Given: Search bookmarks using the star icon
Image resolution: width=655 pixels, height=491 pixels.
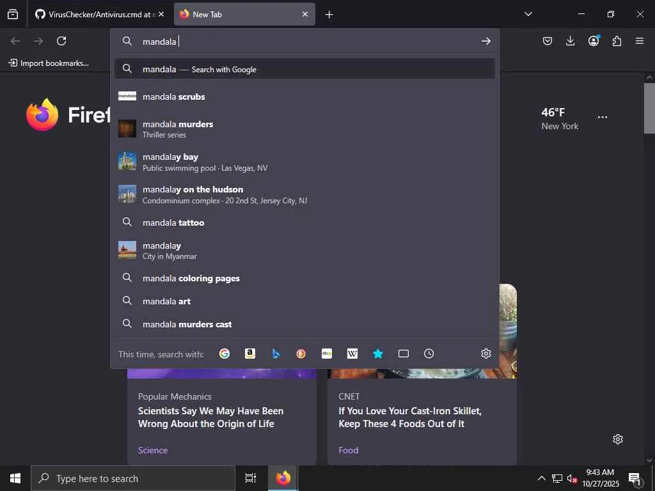Looking at the screenshot, I should click(x=377, y=354).
